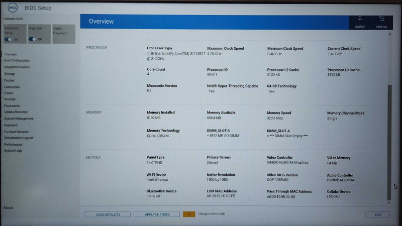This screenshot has width=402, height=226.
Task: Open the Passwords section
Action: click(x=12, y=106)
